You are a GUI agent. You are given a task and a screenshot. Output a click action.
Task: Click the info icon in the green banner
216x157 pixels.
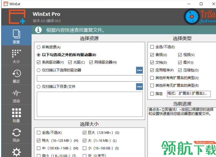(x=38, y=30)
